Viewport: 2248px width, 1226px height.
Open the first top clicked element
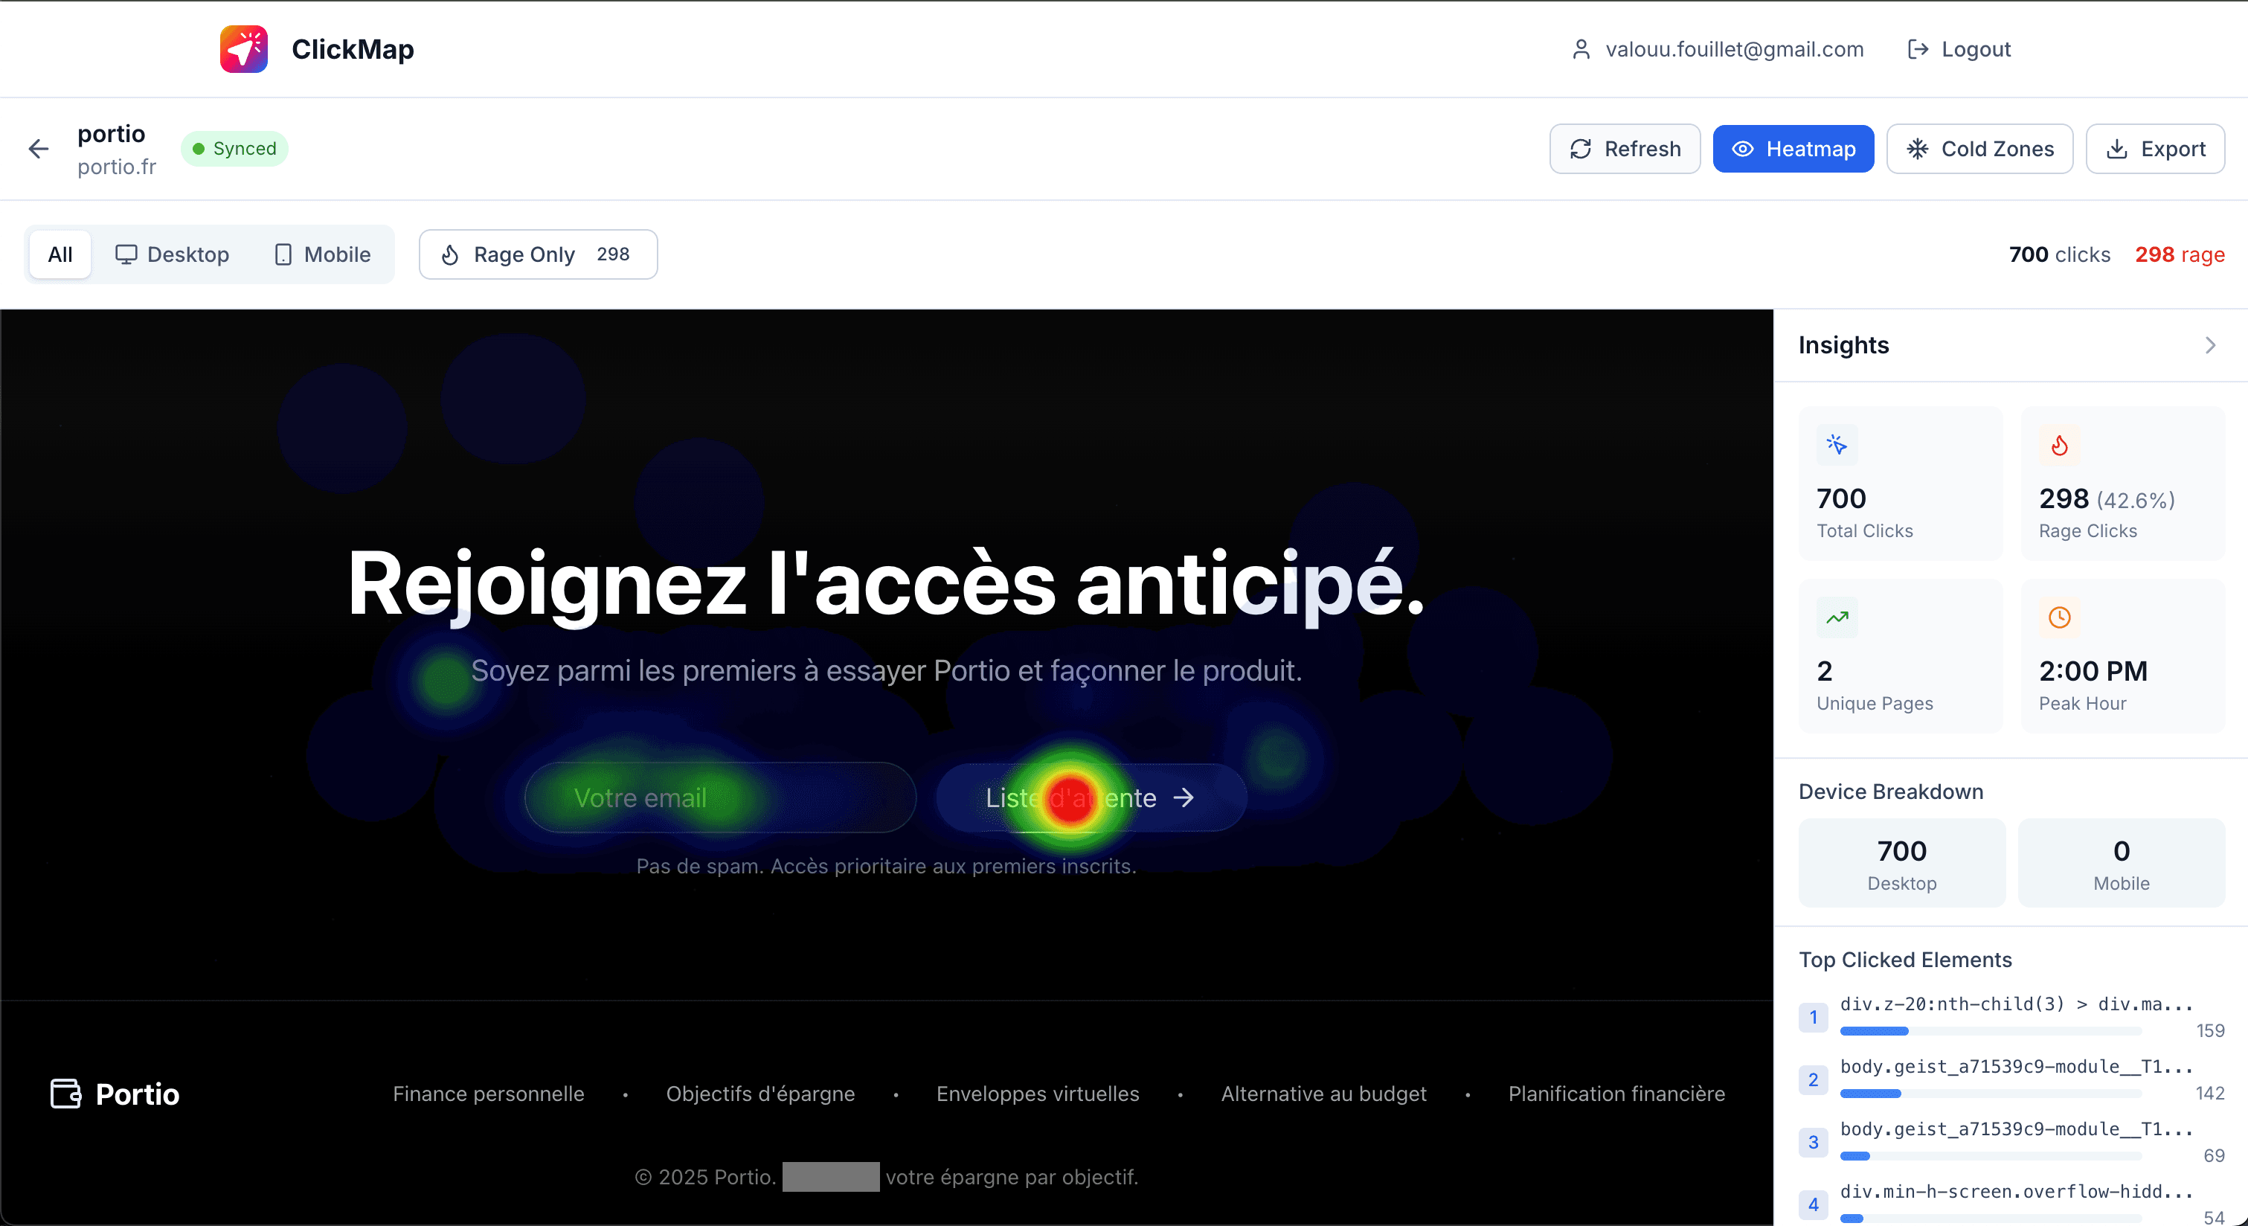point(2016,1004)
